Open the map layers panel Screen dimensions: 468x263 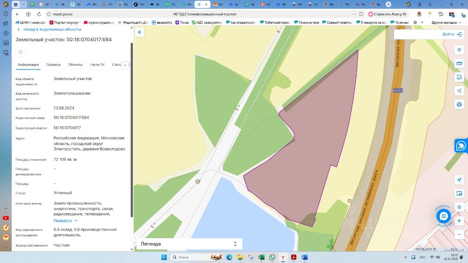(x=459, y=50)
